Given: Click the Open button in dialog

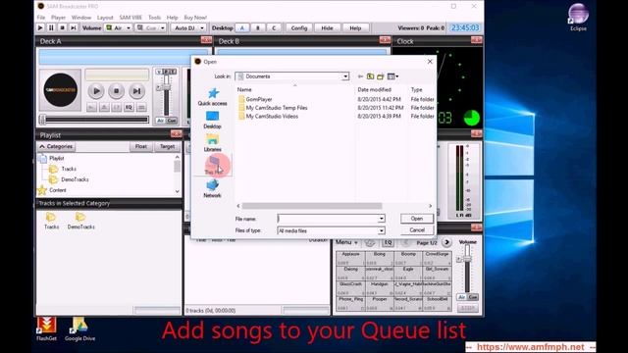Looking at the screenshot, I should 416,219.
